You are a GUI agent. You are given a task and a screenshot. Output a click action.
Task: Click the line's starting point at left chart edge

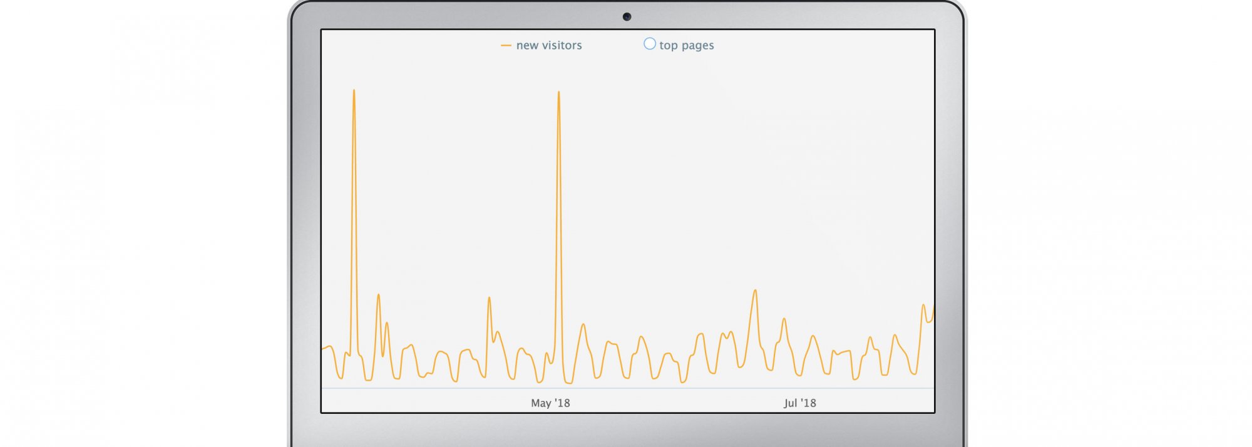coord(322,348)
